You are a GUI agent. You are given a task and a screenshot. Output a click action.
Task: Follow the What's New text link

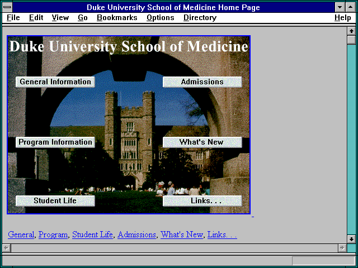click(182, 234)
